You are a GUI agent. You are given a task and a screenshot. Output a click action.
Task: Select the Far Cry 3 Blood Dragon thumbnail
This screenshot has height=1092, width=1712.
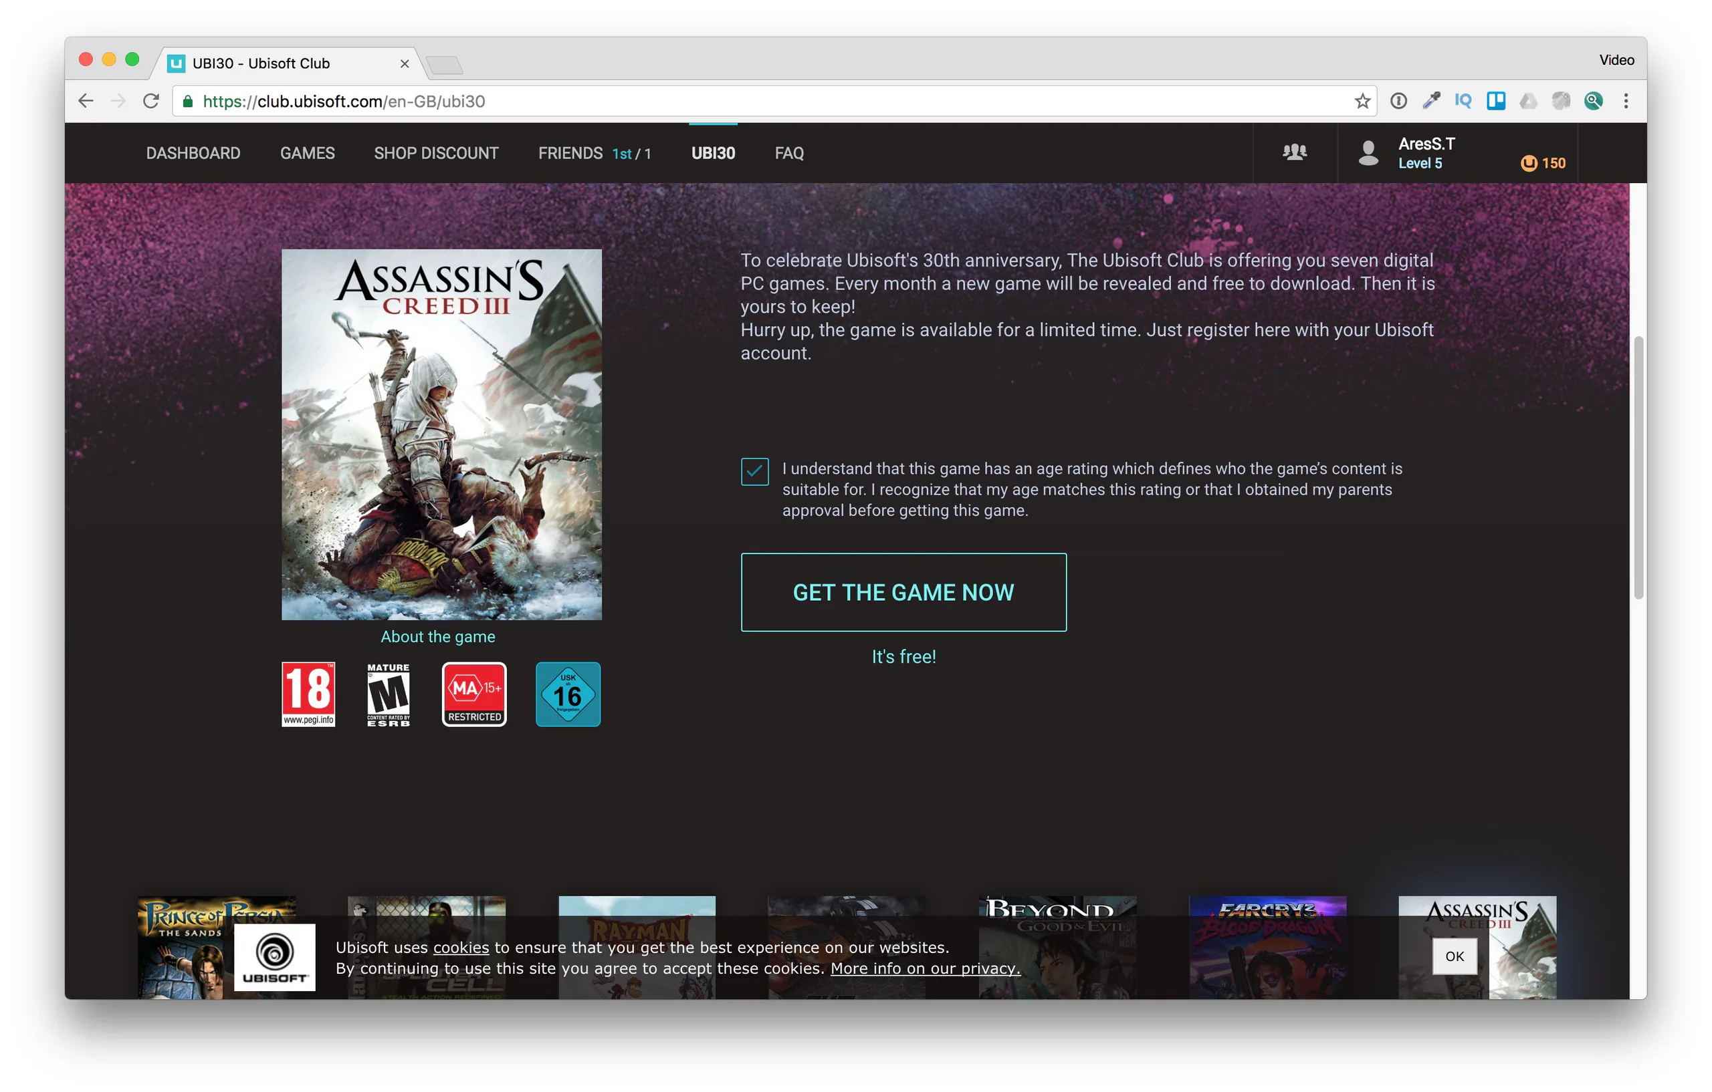(1268, 947)
